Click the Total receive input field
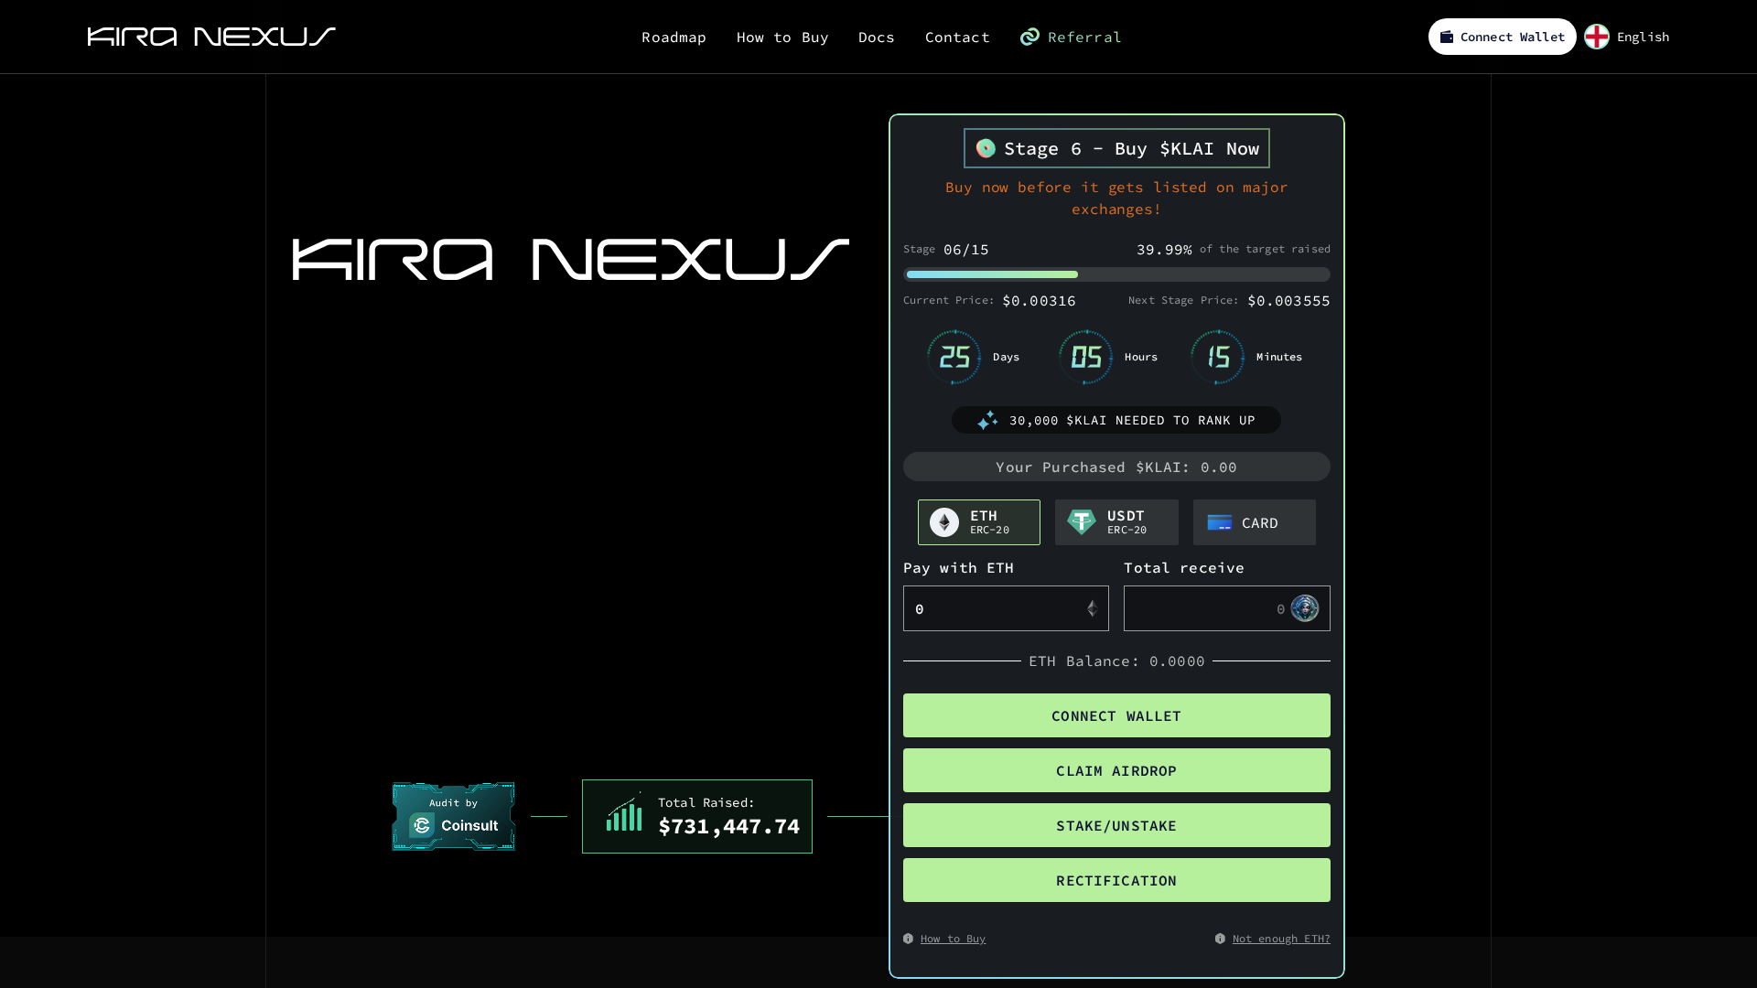The width and height of the screenshot is (1757, 988). (1227, 608)
